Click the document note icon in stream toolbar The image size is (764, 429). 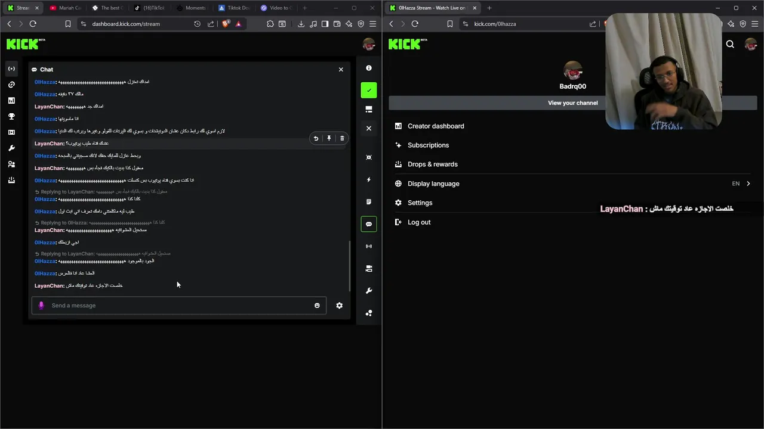(369, 202)
